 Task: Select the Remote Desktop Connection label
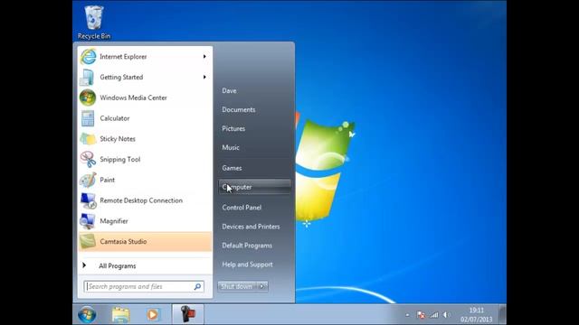pyautogui.click(x=141, y=200)
